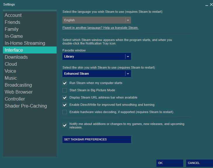
Task: Click the language dropdown arrow
Action: tap(128, 20)
